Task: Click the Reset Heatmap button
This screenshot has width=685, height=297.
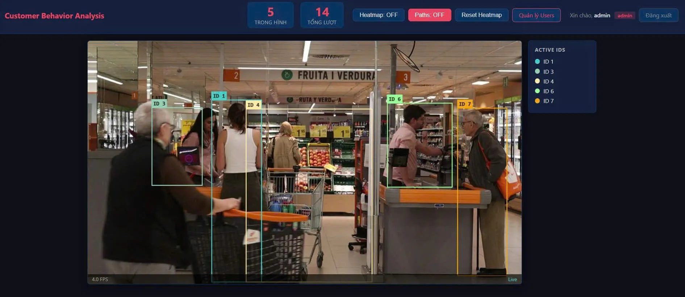Action: click(x=482, y=15)
